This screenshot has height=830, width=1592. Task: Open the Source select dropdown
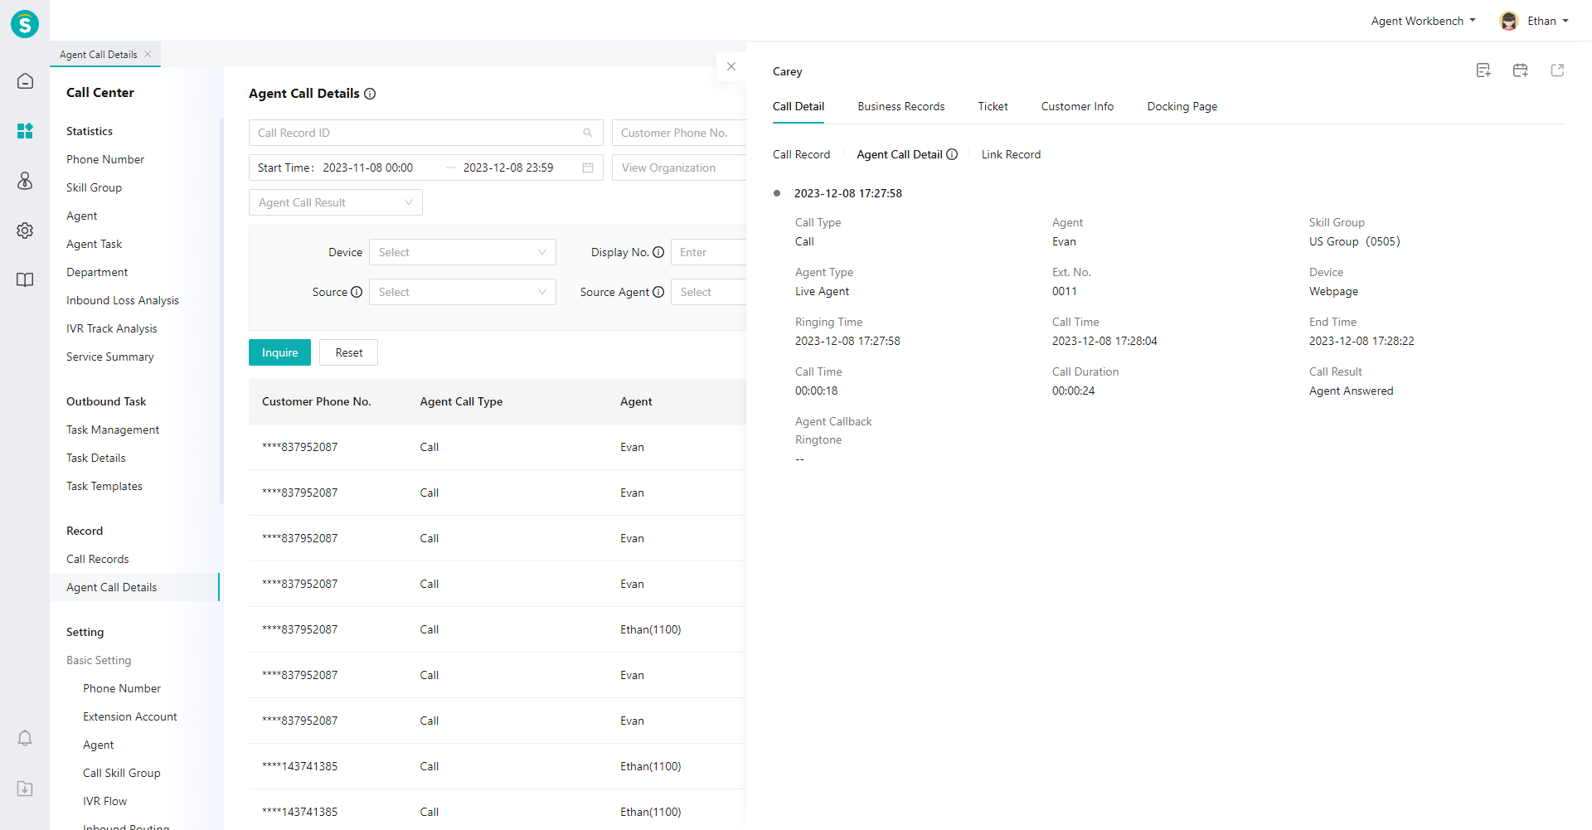click(x=463, y=292)
